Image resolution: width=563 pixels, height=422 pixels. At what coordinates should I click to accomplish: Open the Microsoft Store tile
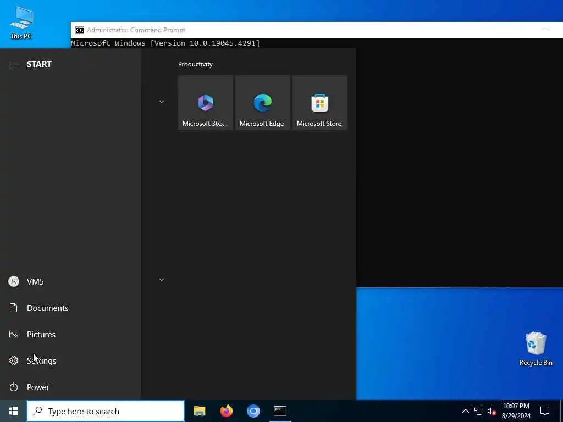[x=319, y=103]
